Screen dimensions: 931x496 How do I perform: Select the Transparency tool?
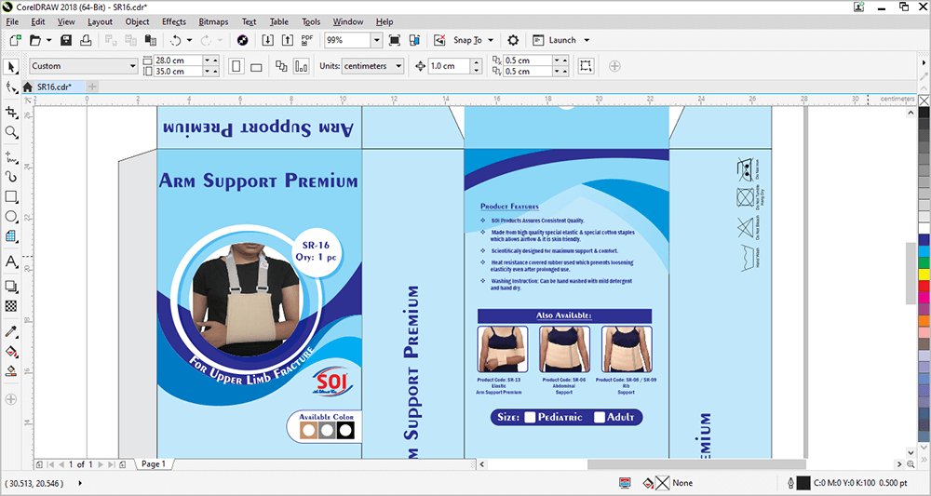tap(10, 306)
